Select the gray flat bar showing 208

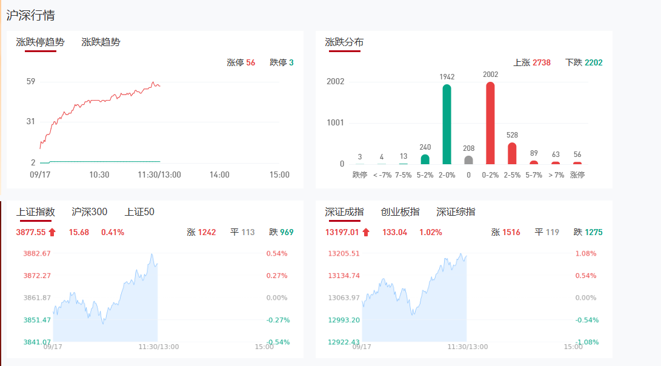468,160
